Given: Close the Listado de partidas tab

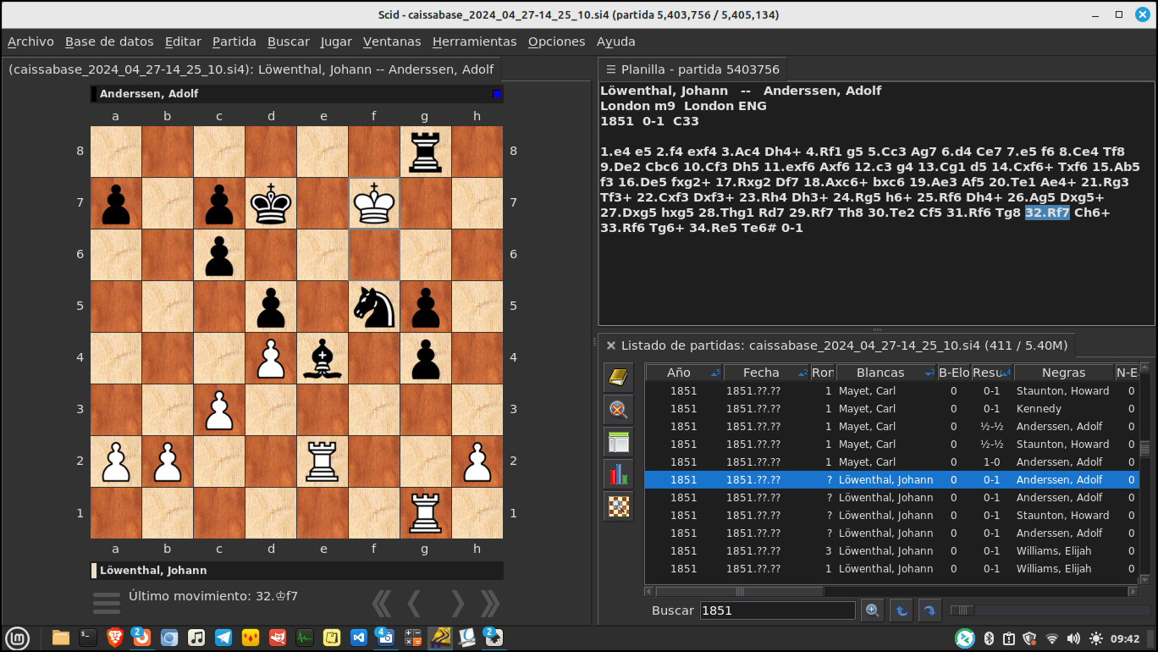Looking at the screenshot, I should pos(609,345).
